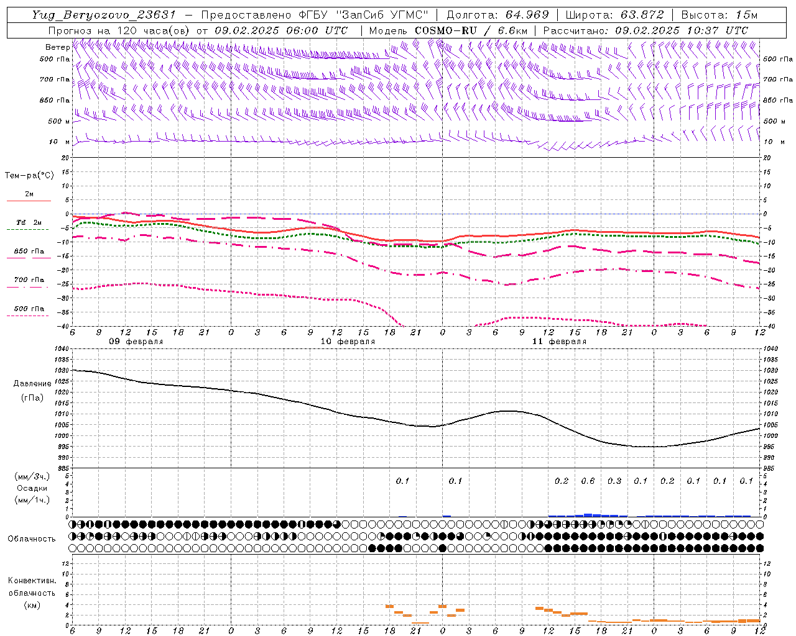Click the 500 гПа temperature legend entry
Image resolution: width=796 pixels, height=636 pixels.
pyautogui.click(x=29, y=309)
